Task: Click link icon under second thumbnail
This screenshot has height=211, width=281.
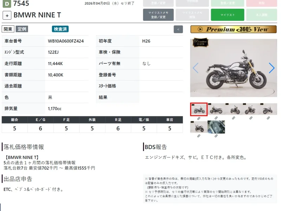Action: click(x=216, y=118)
